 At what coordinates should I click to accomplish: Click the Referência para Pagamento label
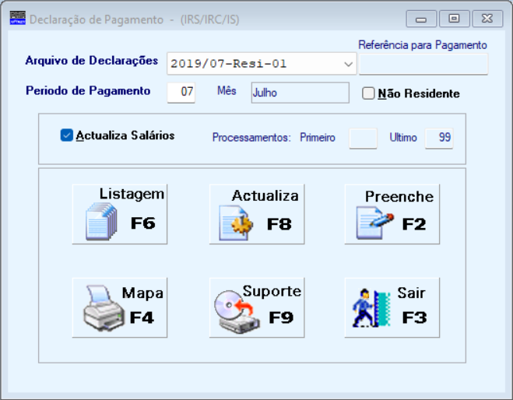[x=423, y=45]
